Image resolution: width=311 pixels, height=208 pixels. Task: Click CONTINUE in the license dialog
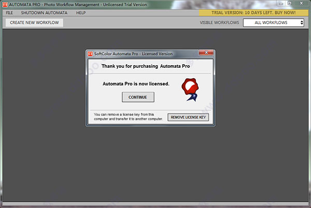point(138,97)
